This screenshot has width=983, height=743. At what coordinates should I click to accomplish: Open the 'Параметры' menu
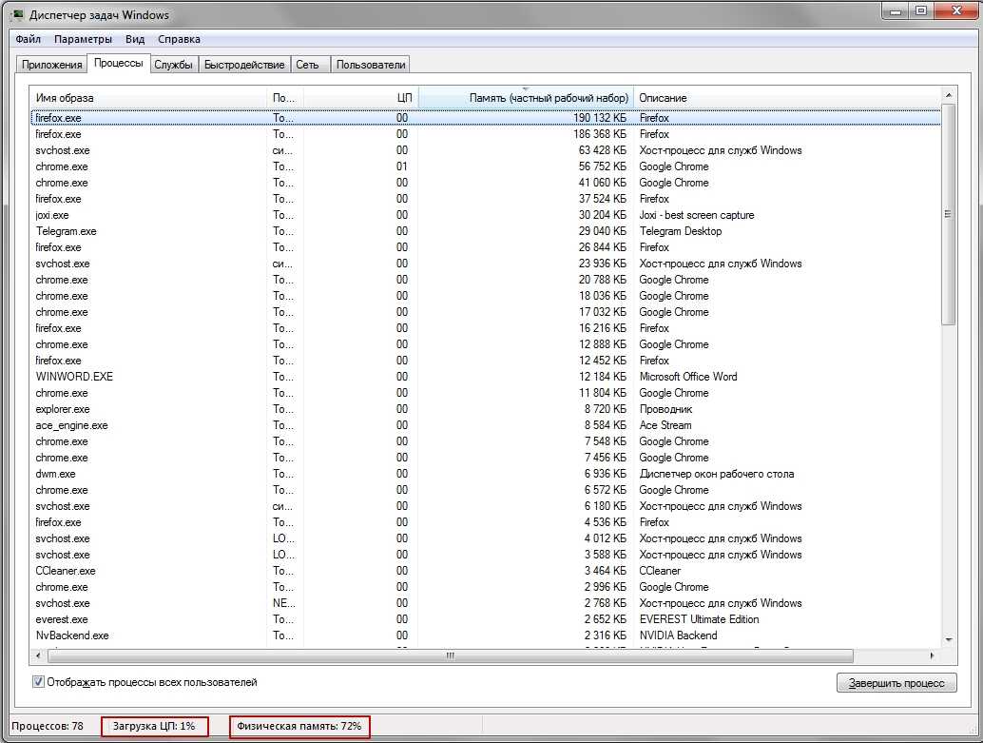(x=83, y=39)
